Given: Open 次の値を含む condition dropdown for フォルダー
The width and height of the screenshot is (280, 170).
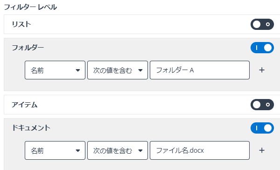Looking at the screenshot, I should (118, 70).
